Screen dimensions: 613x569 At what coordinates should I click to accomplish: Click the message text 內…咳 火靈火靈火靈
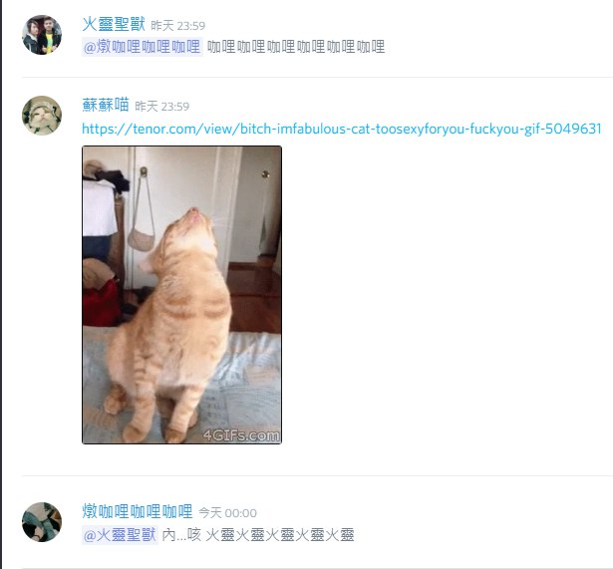(258, 534)
